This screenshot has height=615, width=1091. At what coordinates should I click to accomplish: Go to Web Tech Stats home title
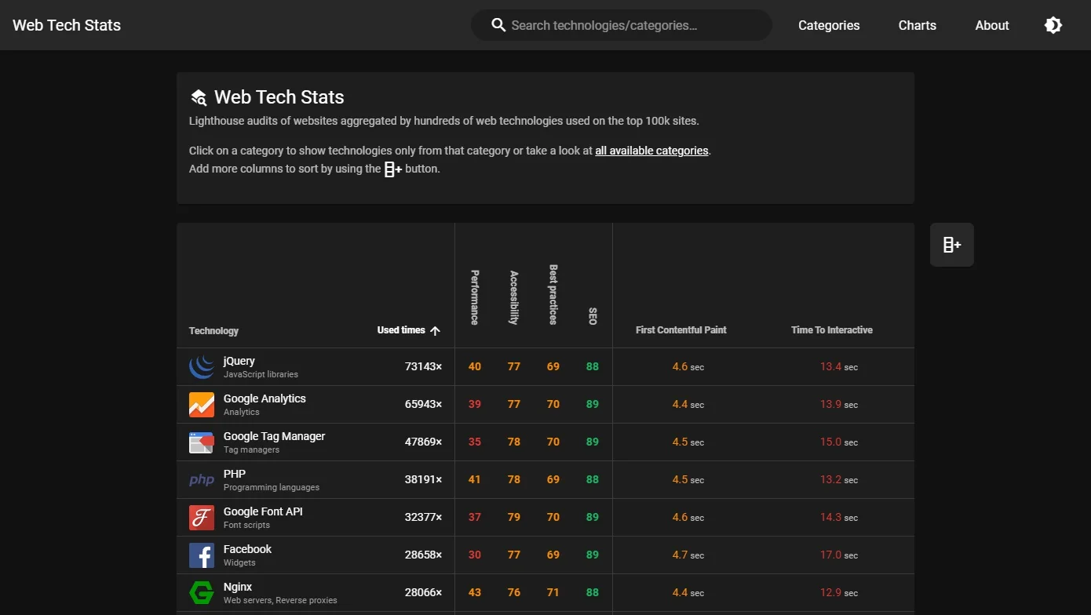tap(67, 25)
